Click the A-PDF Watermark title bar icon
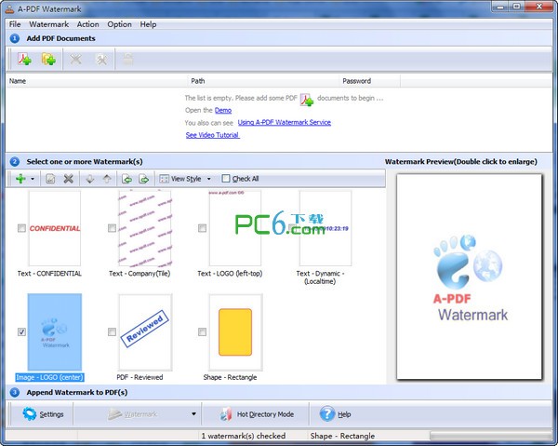Viewport: 558px width, 446px height. click(10, 9)
